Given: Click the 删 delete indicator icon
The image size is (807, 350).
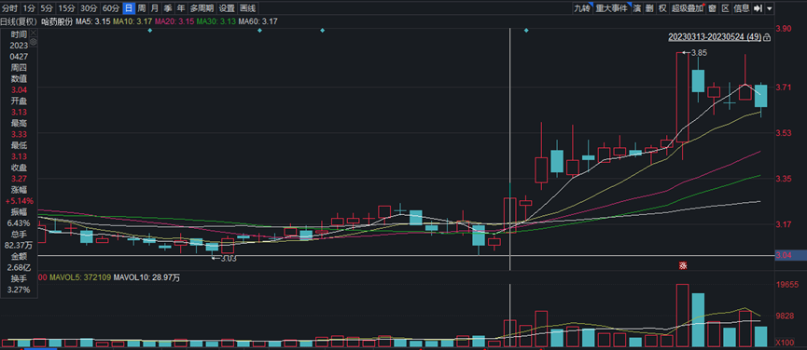Looking at the screenshot, I should 649,8.
